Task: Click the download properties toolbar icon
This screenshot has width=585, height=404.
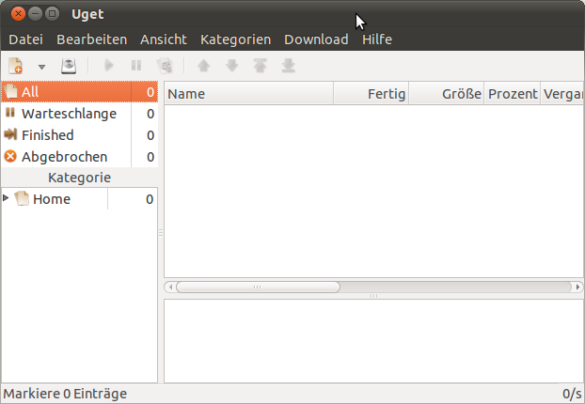Action: (x=165, y=66)
